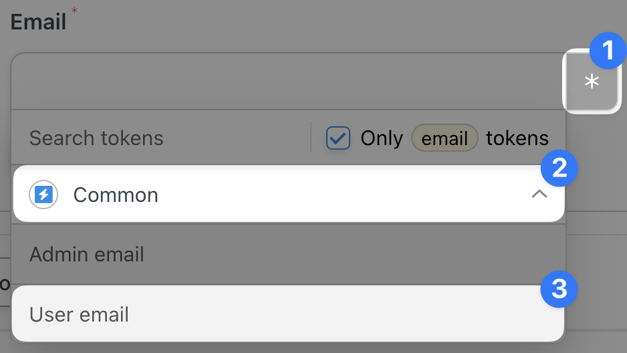Viewport: 627px width, 353px height.
Task: Choose the User email token
Action: pyautogui.click(x=80, y=315)
